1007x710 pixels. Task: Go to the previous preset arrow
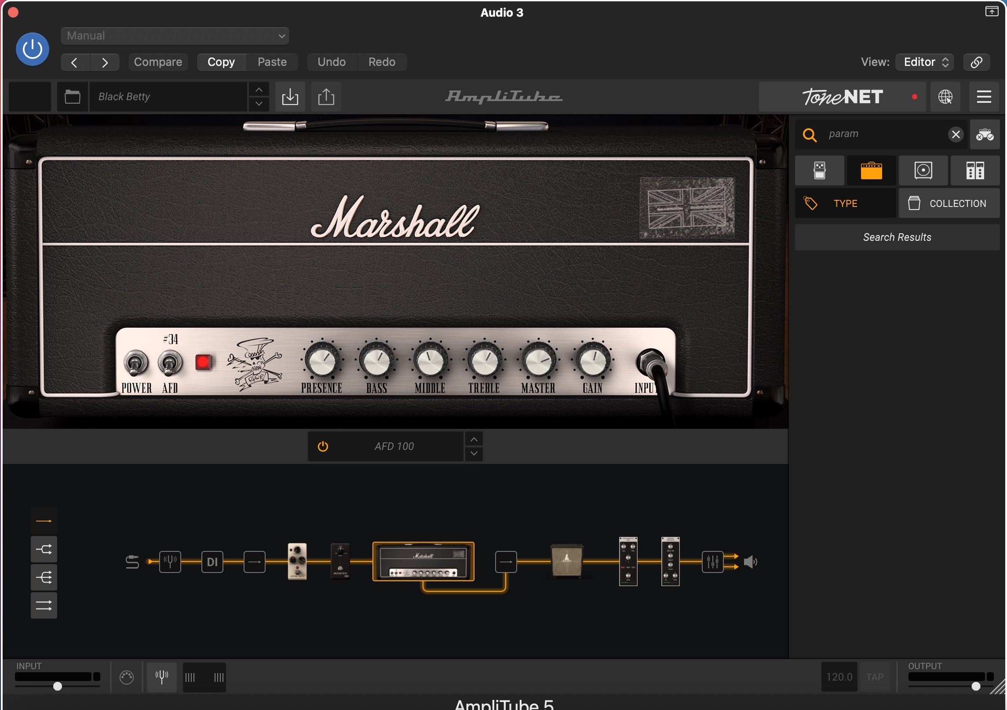[x=75, y=62]
